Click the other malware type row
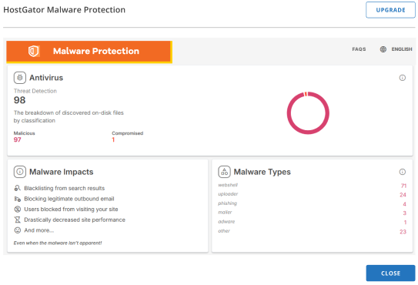 (313, 231)
